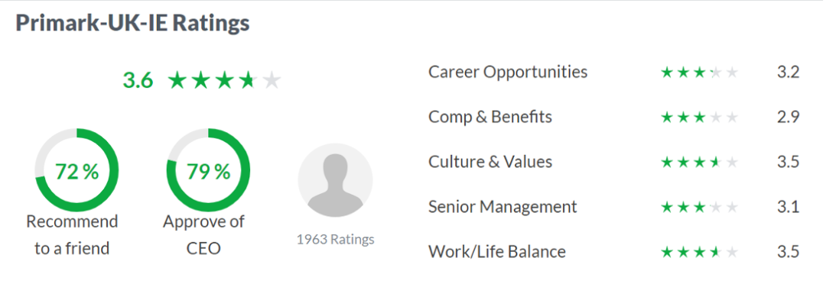Click the CEO avatar silhouette icon
This screenshot has height=284, width=826.
point(335,180)
